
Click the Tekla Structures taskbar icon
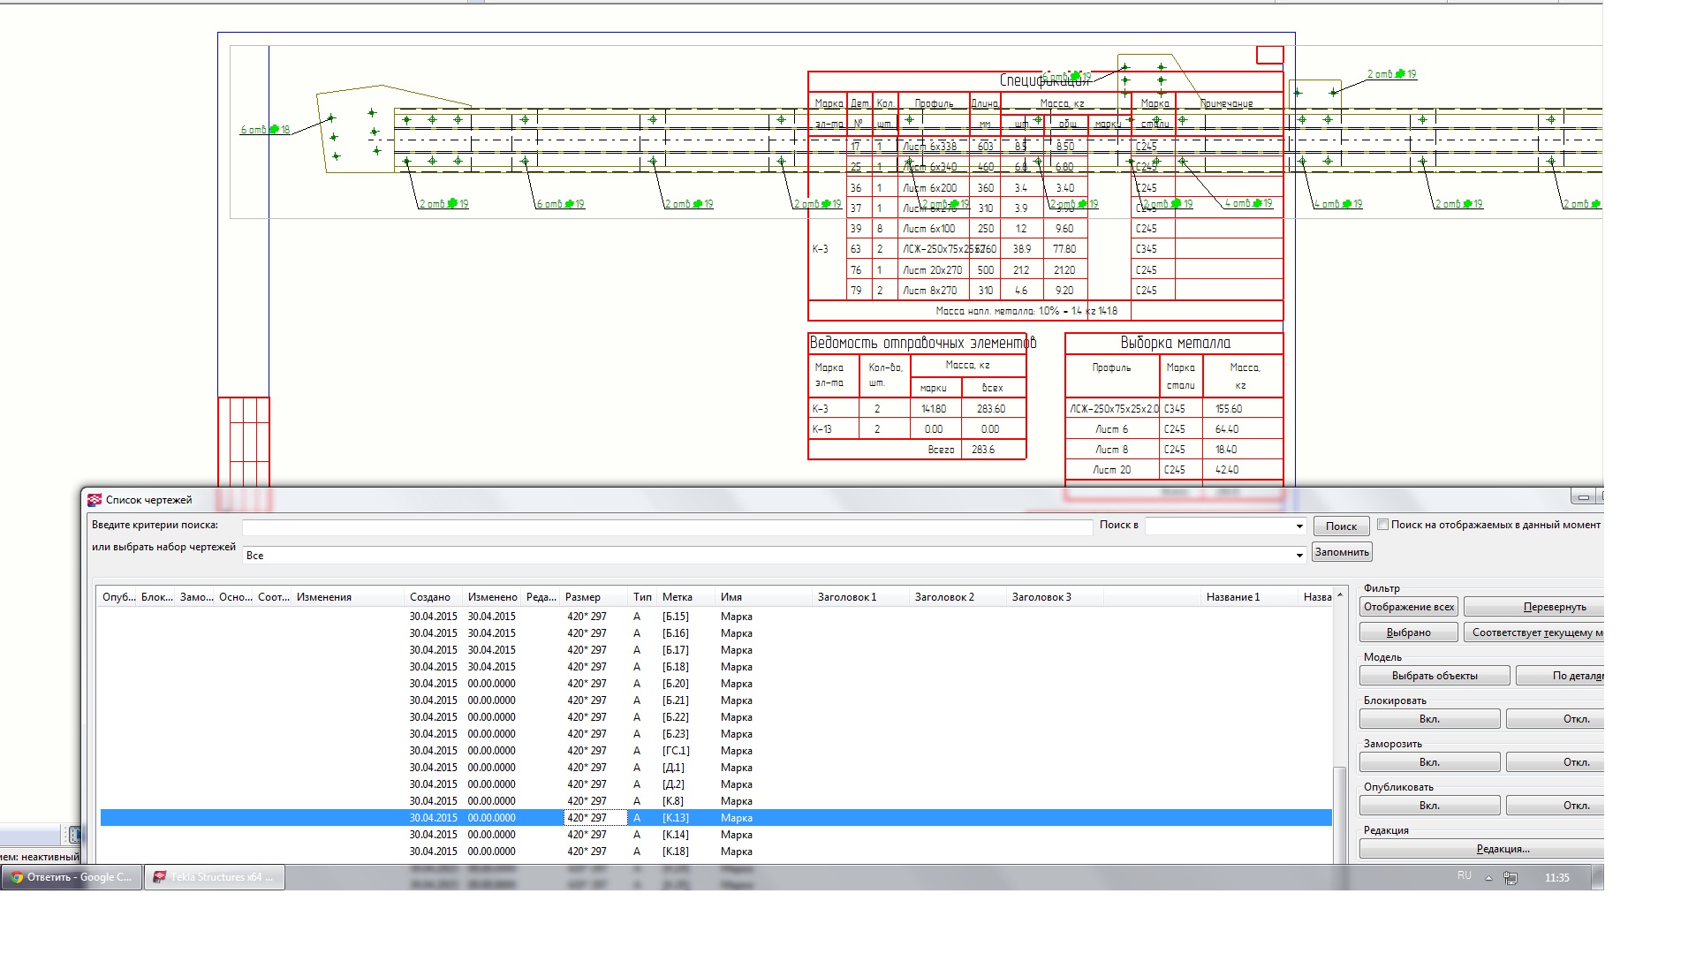tap(160, 877)
